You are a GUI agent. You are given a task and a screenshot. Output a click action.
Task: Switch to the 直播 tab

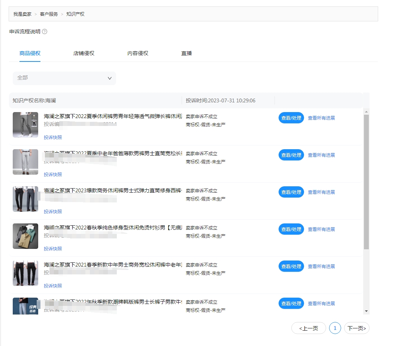[x=186, y=53]
